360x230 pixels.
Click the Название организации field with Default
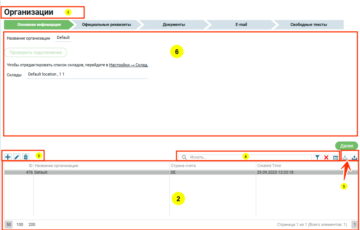(63, 38)
